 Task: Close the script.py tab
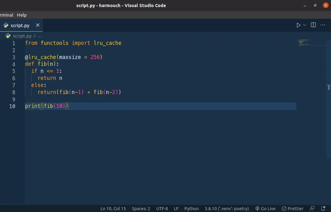click(x=38, y=25)
